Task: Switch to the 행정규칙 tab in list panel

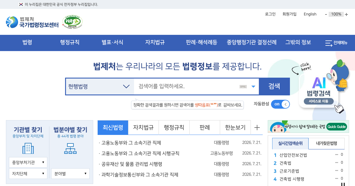Action: point(174,128)
